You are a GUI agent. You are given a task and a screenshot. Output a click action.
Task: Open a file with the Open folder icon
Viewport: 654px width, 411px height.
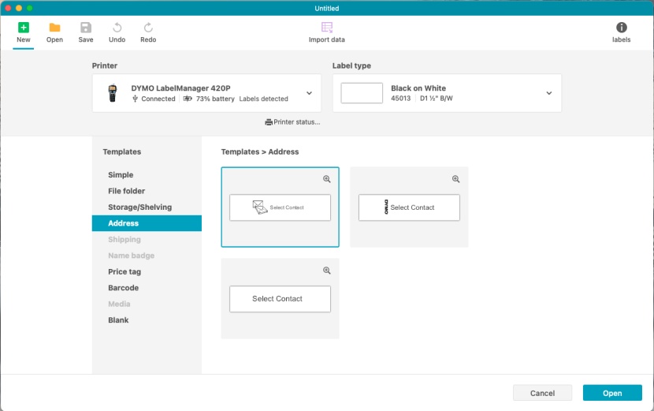[x=54, y=28]
